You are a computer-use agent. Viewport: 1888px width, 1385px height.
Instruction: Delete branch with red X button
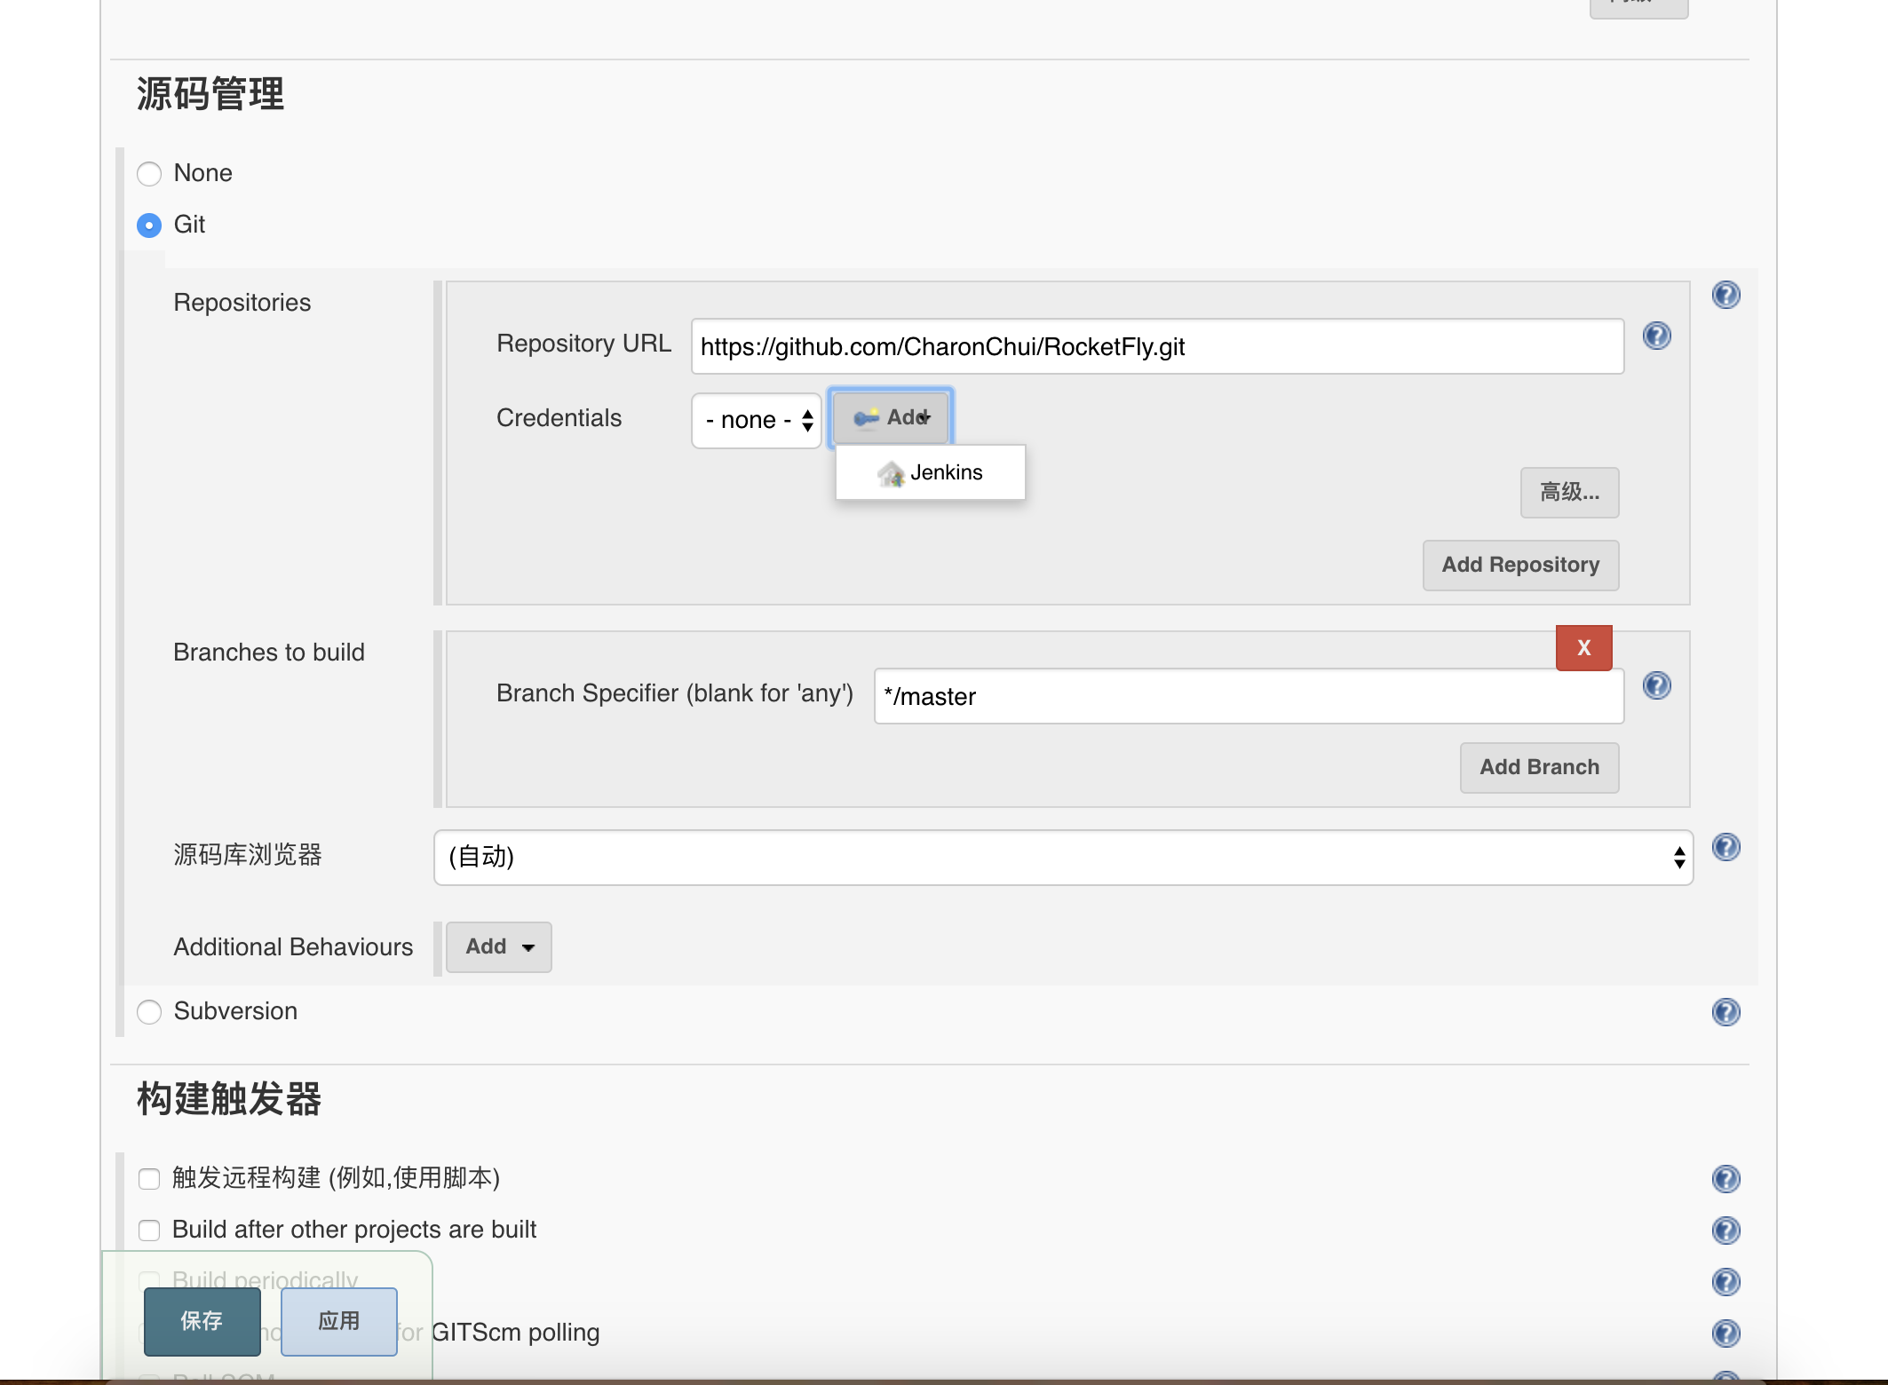coord(1583,648)
